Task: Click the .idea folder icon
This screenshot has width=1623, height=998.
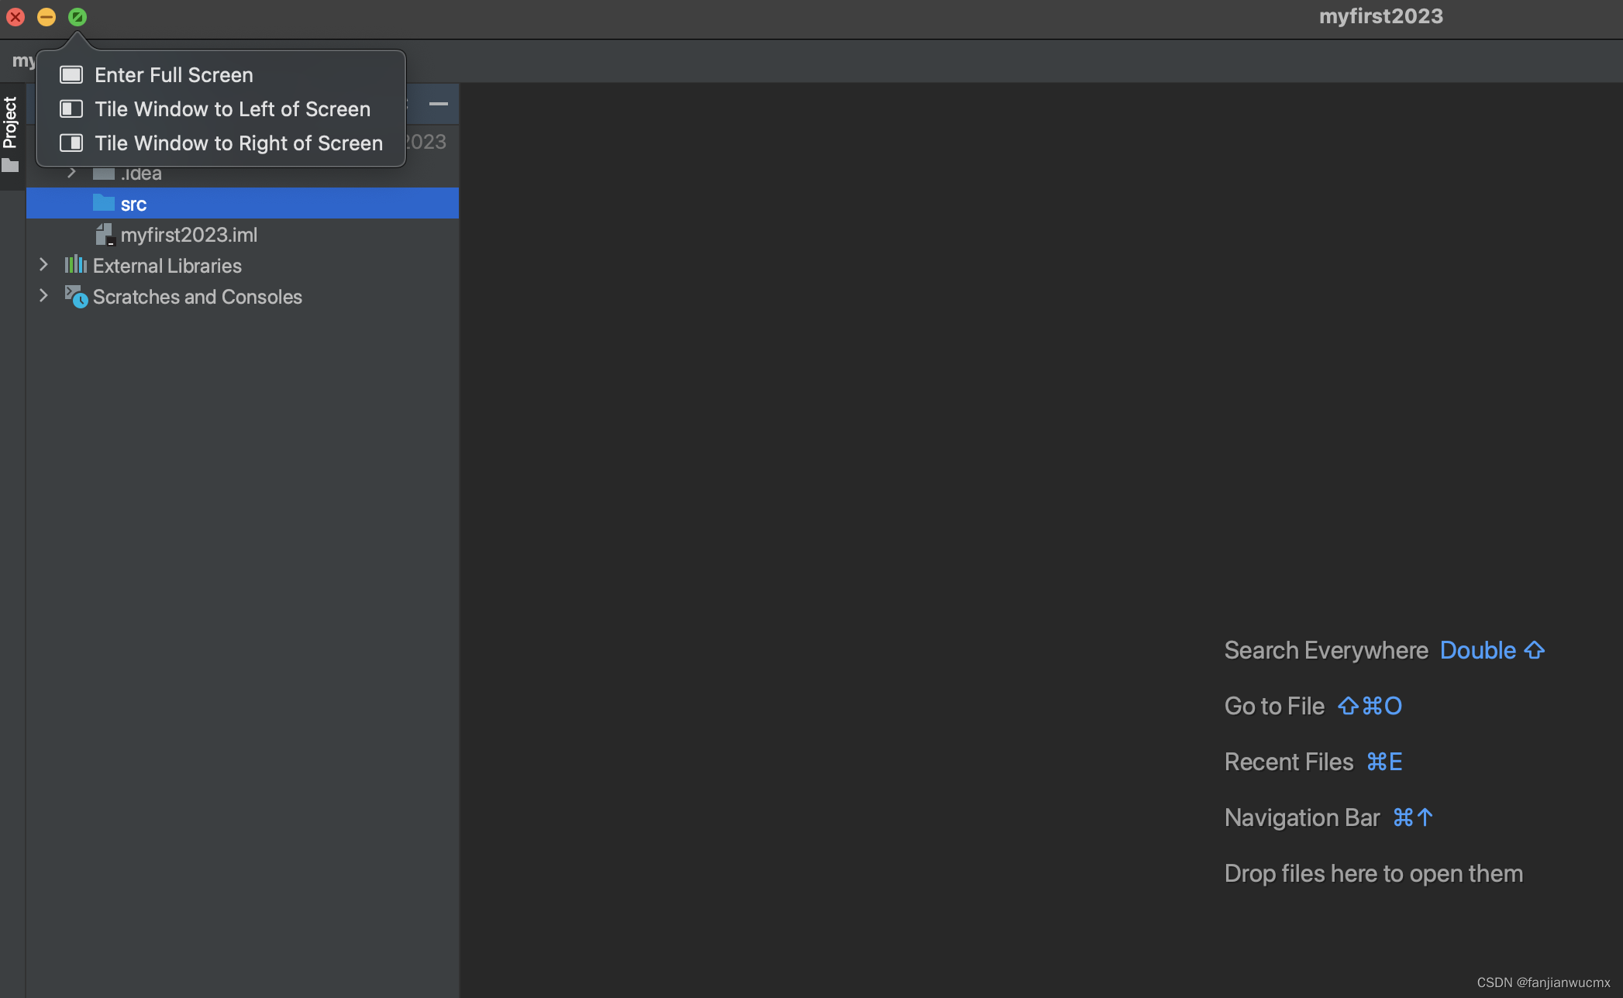Action: [x=103, y=174]
